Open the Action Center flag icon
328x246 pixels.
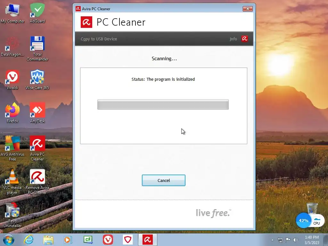pos(288,240)
